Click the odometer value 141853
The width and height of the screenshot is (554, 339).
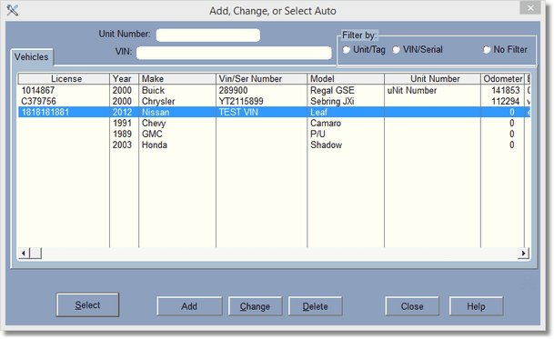[506, 90]
